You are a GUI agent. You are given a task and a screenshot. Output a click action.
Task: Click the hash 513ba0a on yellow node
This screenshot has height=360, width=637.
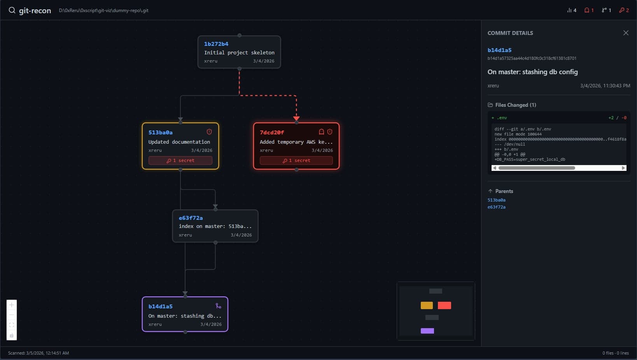pos(161,132)
